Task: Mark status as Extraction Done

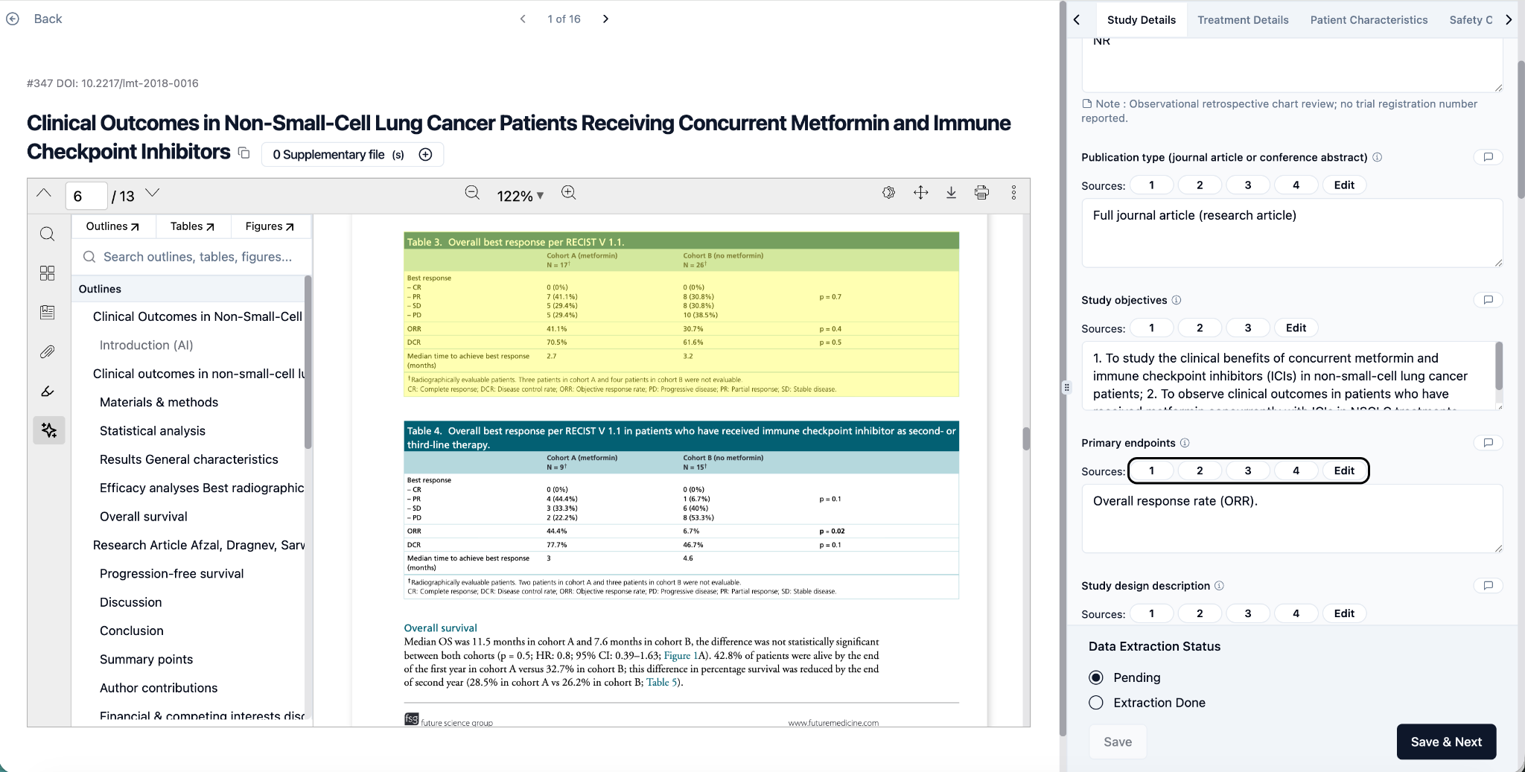Action: click(1096, 703)
